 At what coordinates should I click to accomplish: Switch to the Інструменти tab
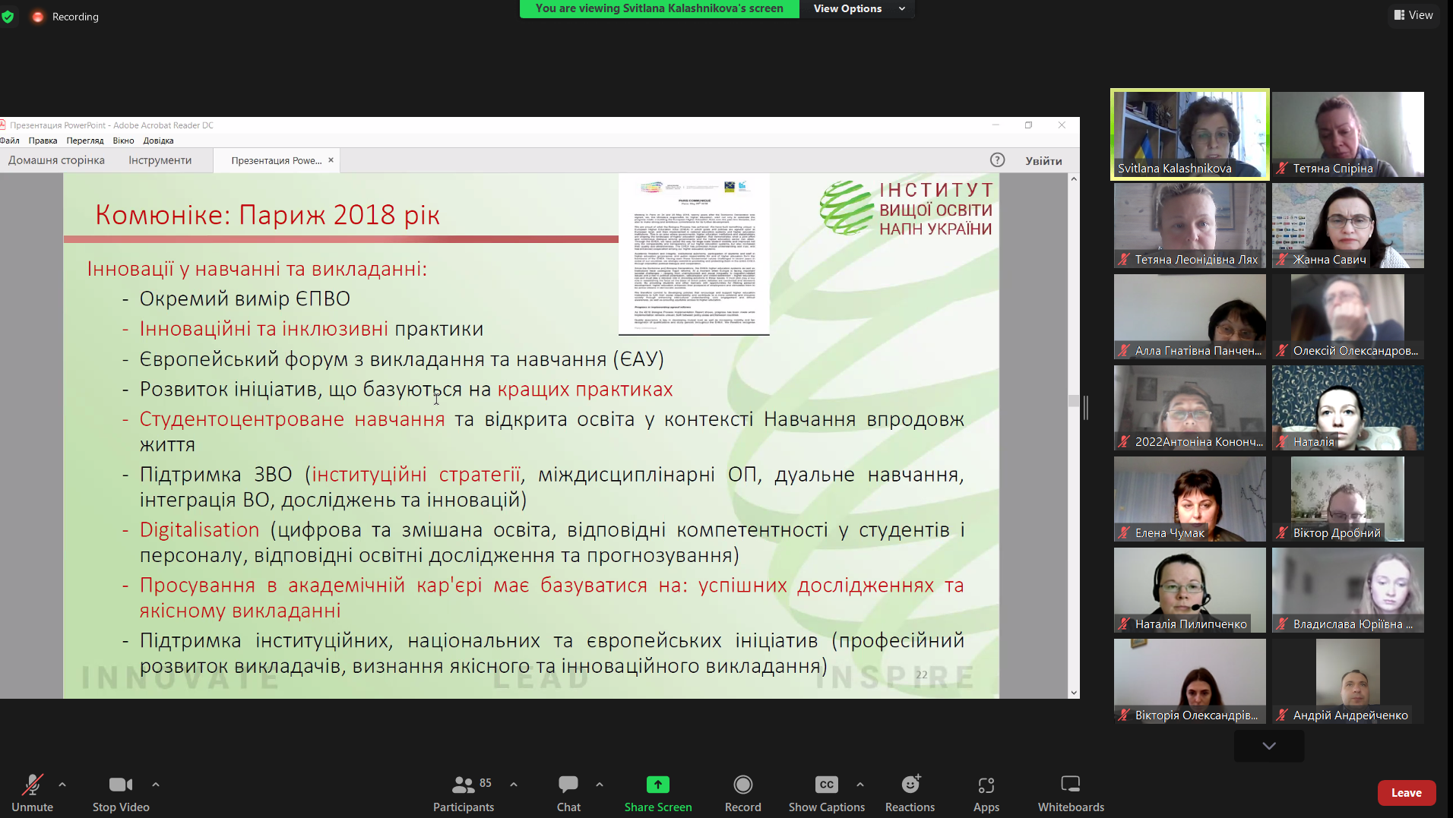tap(160, 160)
